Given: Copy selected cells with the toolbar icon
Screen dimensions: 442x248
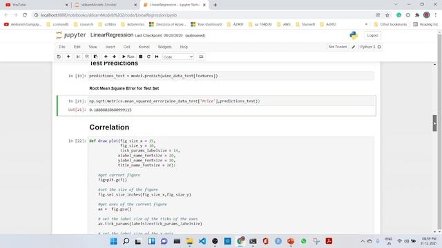Looking at the screenshot, I should (x=87, y=56).
